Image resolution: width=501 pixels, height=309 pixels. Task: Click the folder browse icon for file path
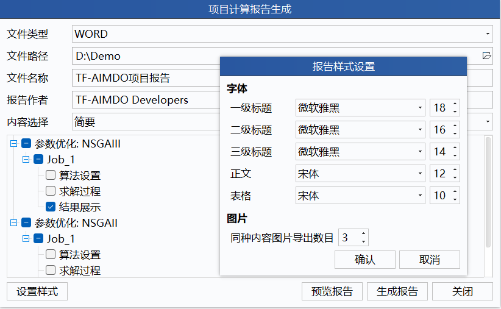point(486,55)
